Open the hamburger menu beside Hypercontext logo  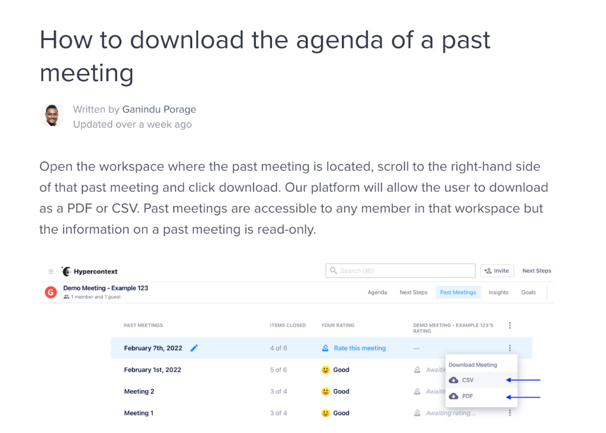point(51,272)
